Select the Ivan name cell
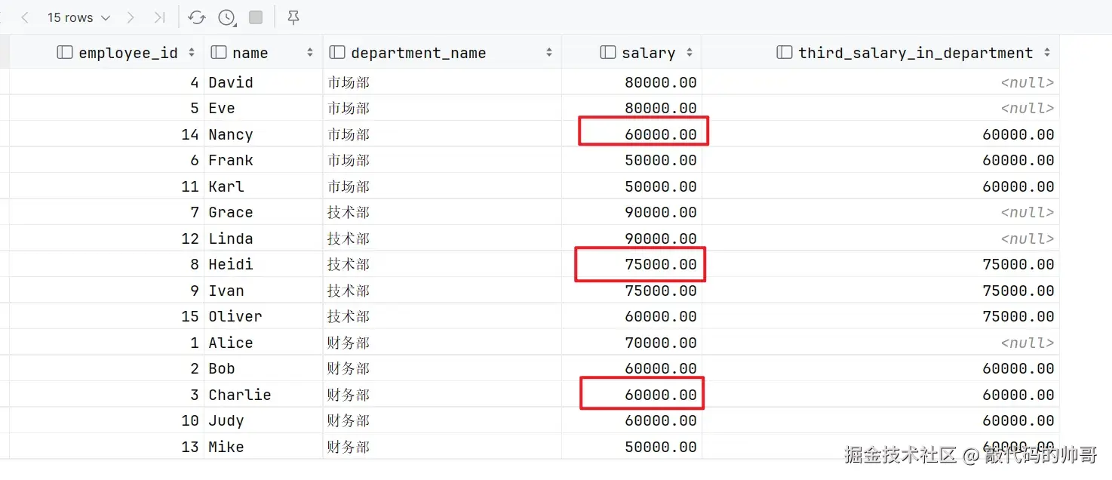 point(263,291)
